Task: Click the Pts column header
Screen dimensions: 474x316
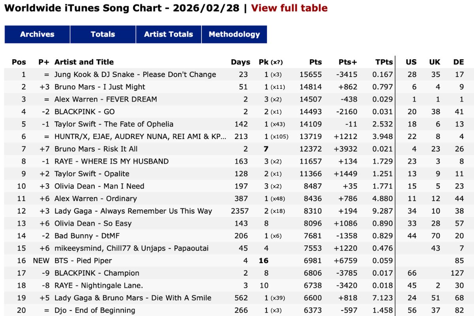Action: click(316, 62)
